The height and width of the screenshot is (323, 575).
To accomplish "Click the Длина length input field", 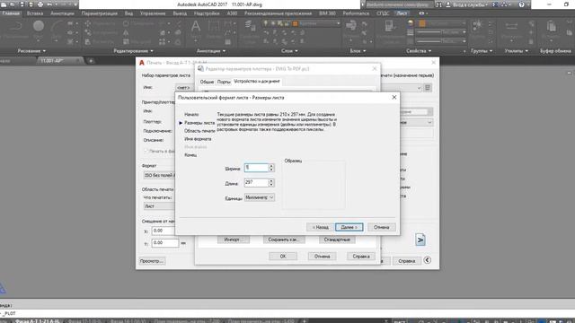I will point(256,182).
